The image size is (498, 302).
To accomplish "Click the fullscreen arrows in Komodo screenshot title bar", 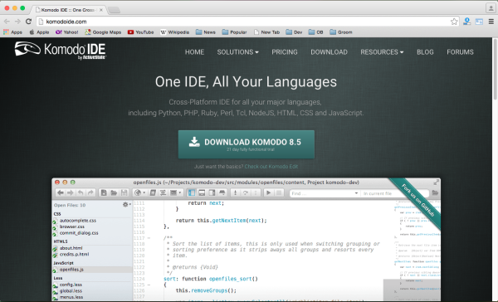I will [x=437, y=183].
